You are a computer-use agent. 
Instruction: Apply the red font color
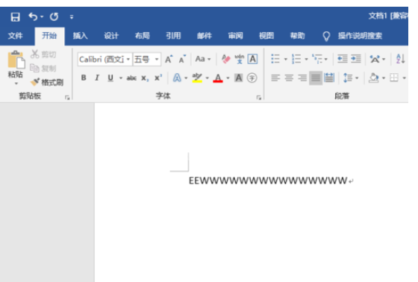tap(218, 78)
